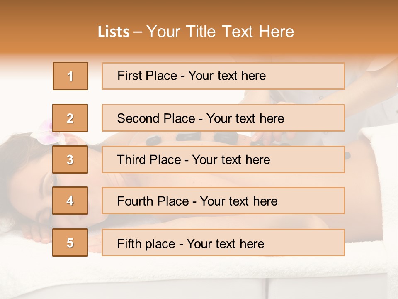This screenshot has height=299, width=398.
Task: Click the Fourth Place text bar
Action: click(x=223, y=201)
